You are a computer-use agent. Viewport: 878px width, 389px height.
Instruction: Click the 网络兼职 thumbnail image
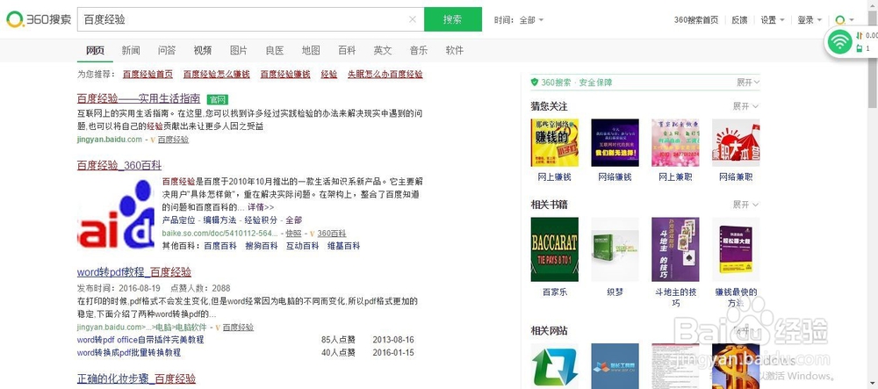click(x=736, y=143)
